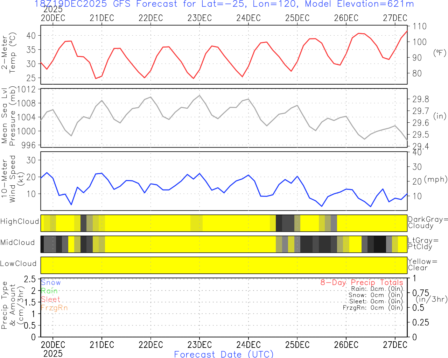Click the (°F) temperature unit label

440,53
